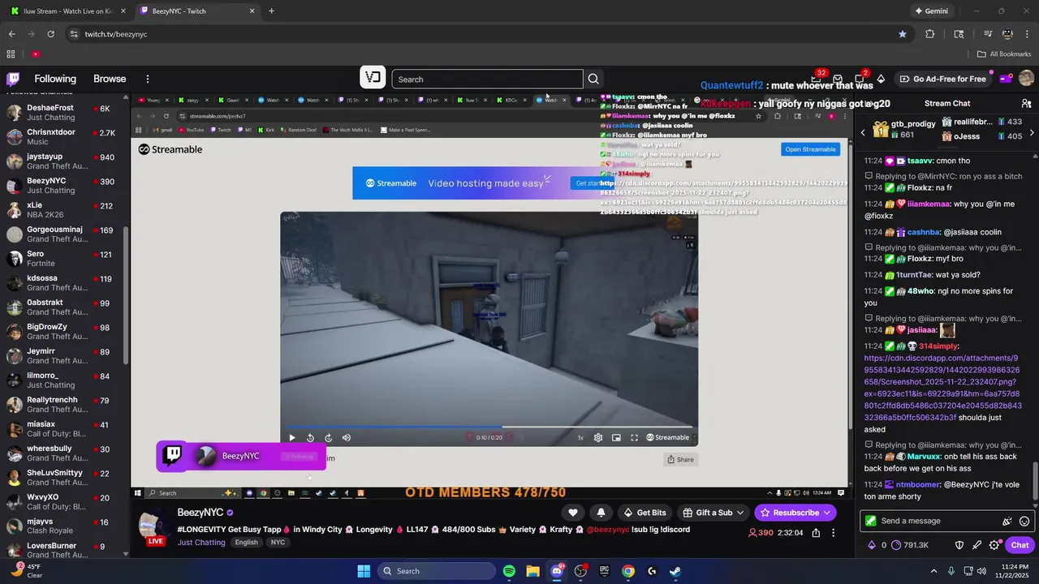Open Twitch notifications inbox with 32 badge
Viewport: 1039px width, 584px height.
(817, 79)
